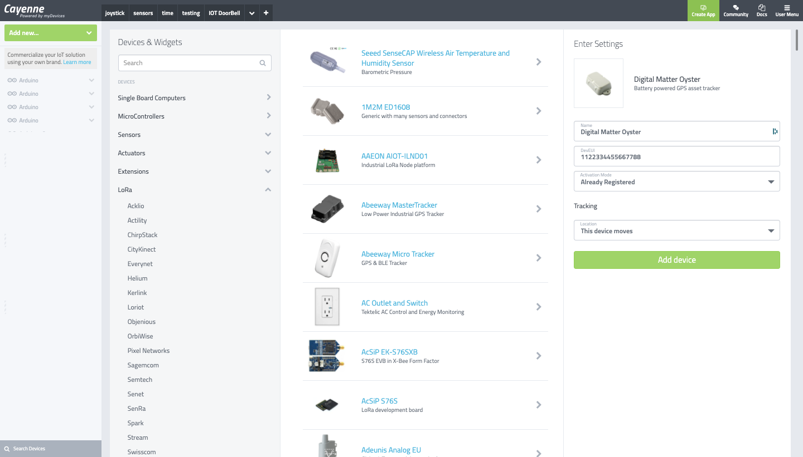Select the Semtech LoRa network
The height and width of the screenshot is (457, 803).
140,380
